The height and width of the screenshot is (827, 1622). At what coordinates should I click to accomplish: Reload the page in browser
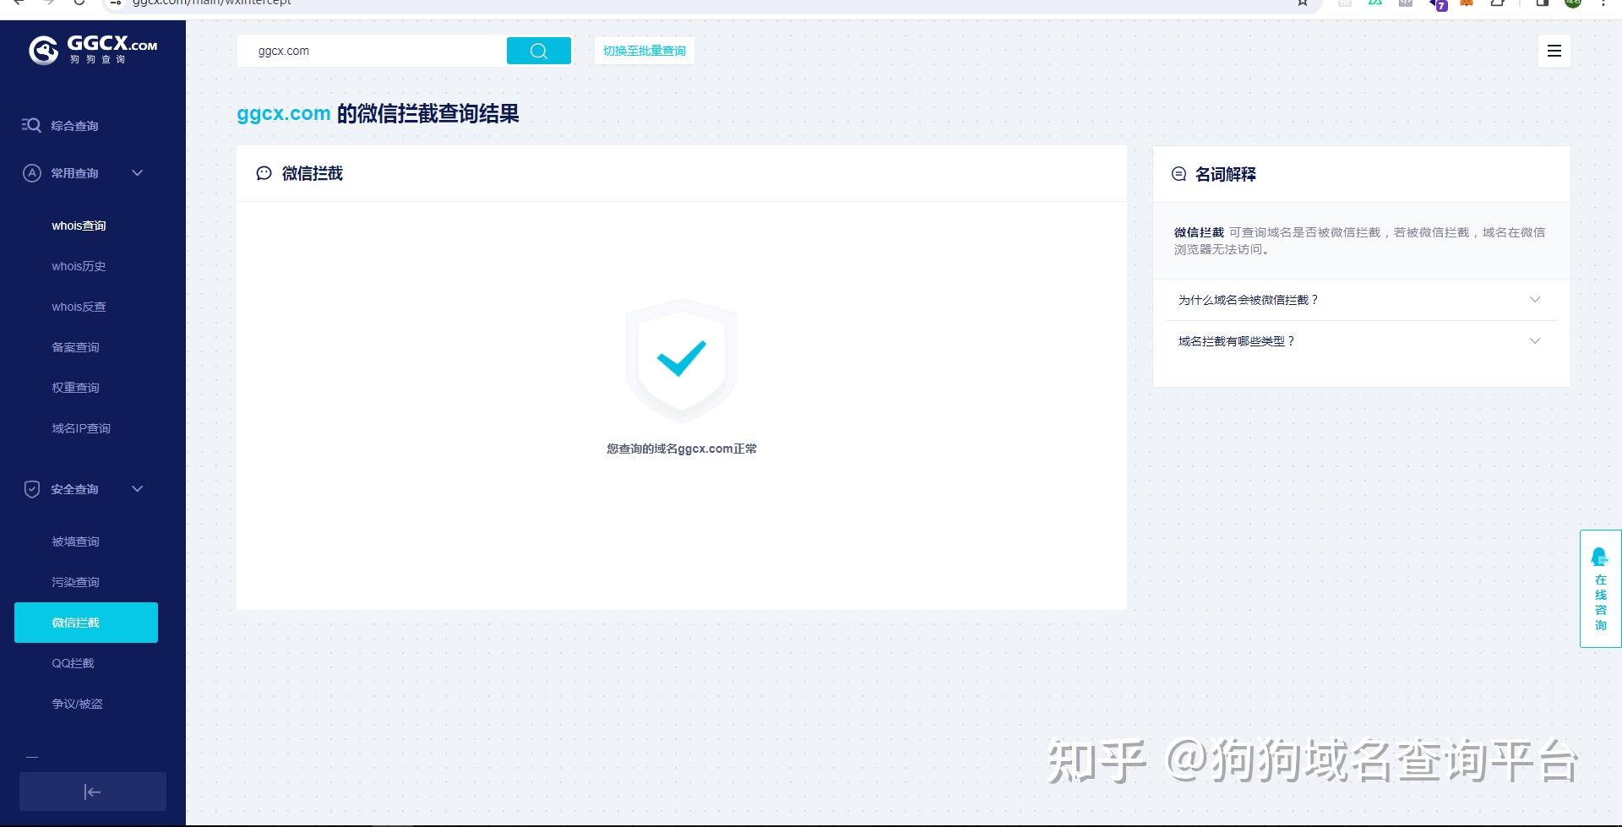79,3
